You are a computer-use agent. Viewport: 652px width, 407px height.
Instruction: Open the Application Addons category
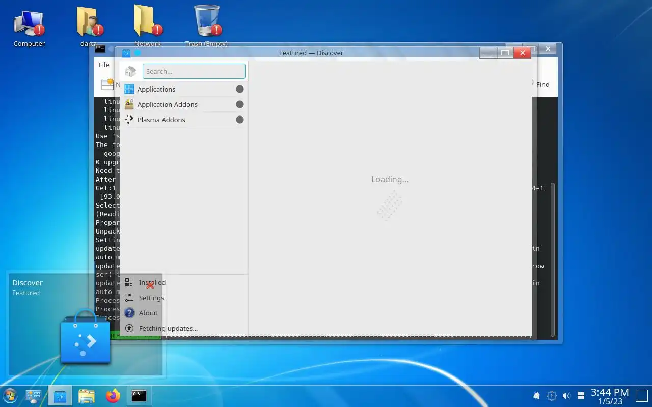pos(183,104)
